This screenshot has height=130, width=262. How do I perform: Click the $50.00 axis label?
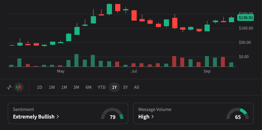coord(245,42)
